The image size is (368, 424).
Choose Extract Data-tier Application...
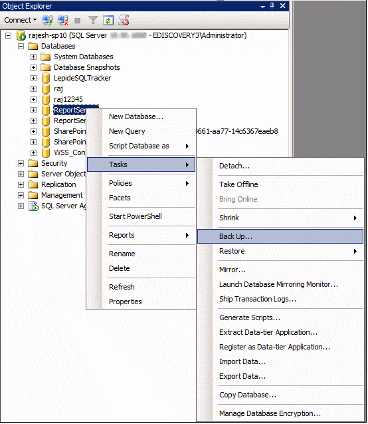(x=280, y=332)
